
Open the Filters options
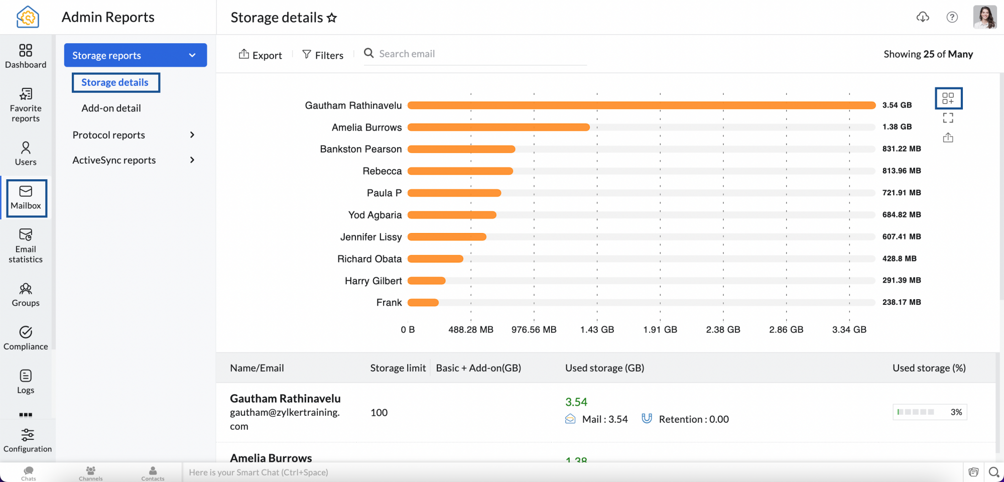(323, 55)
